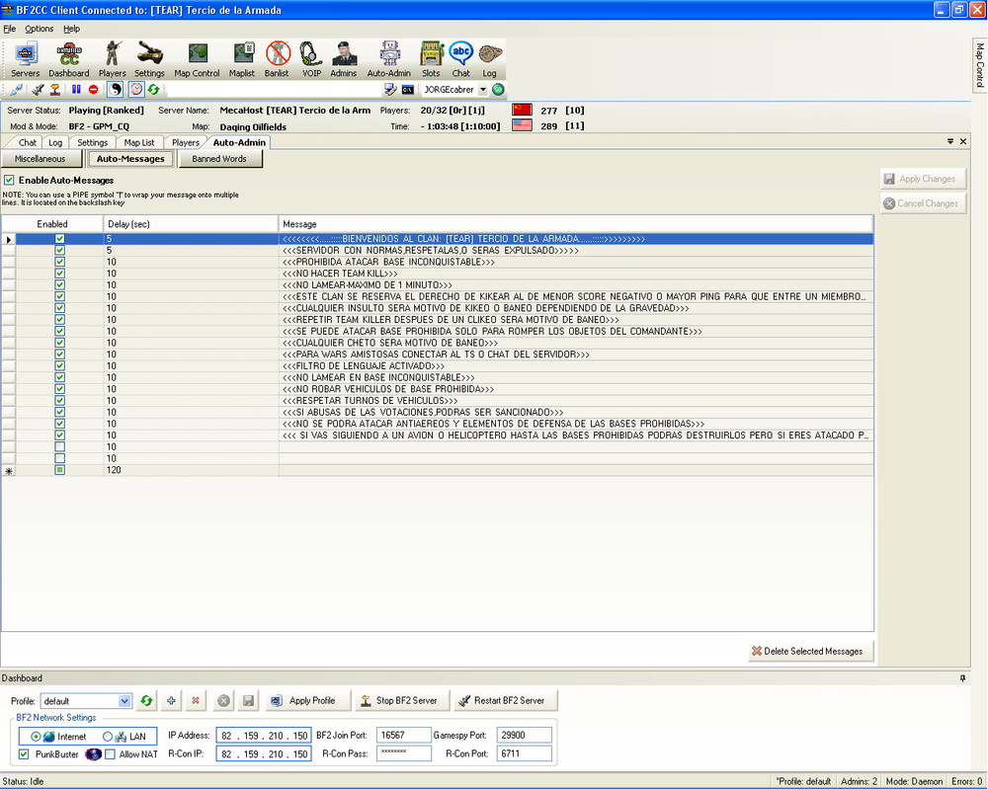Open the File menu

[10, 29]
